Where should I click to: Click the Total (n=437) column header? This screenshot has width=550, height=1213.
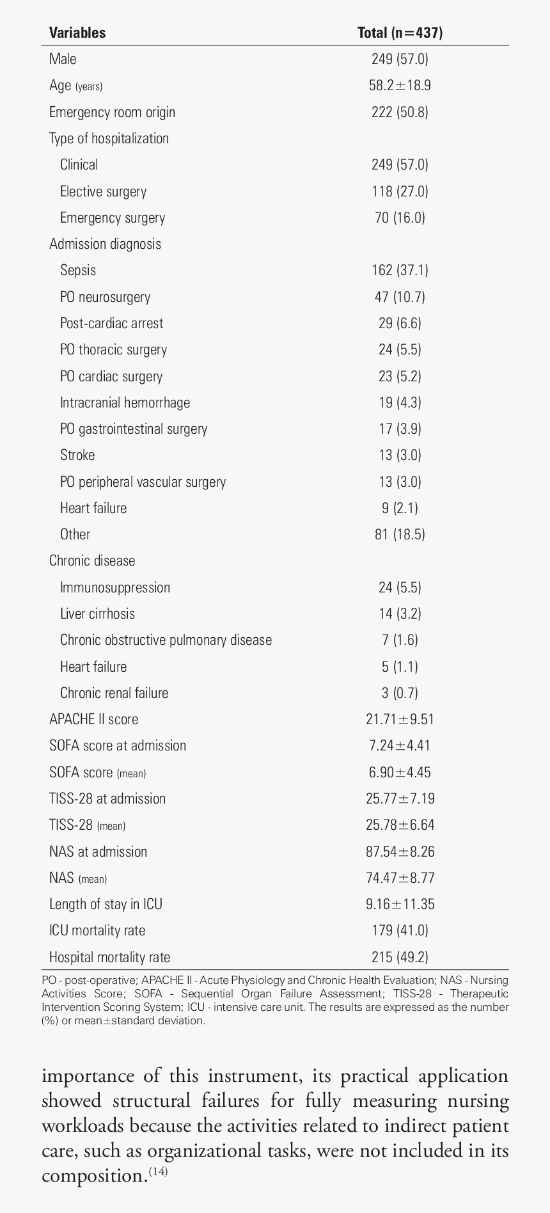point(400,33)
